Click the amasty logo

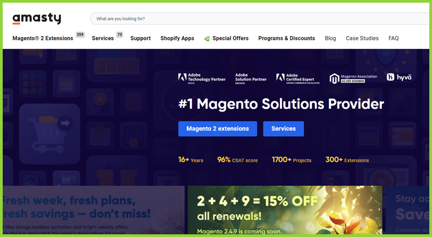click(37, 19)
